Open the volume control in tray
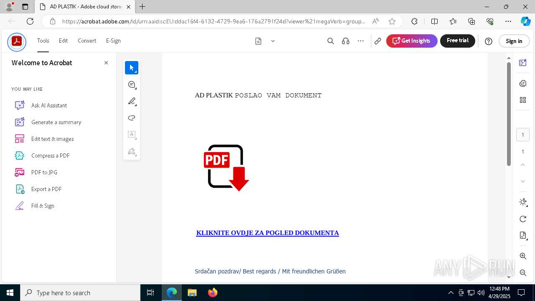Screen dimensions: 535x301 coord(481,293)
